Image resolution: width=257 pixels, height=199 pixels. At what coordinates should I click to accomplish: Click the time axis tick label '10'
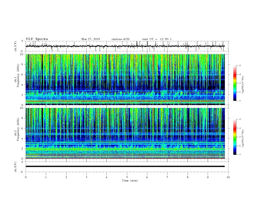pos(228,177)
